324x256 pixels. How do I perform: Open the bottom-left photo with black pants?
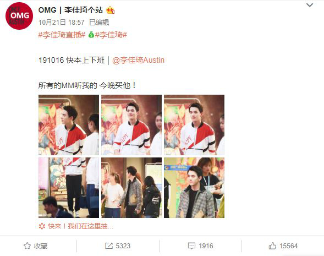69,188
